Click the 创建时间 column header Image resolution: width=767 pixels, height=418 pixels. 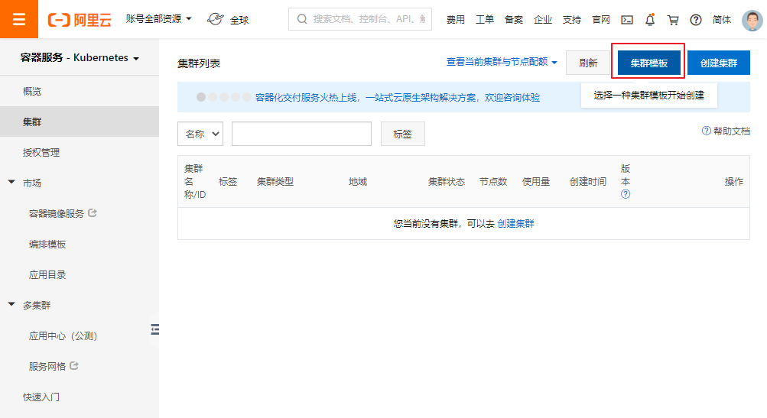[587, 181]
